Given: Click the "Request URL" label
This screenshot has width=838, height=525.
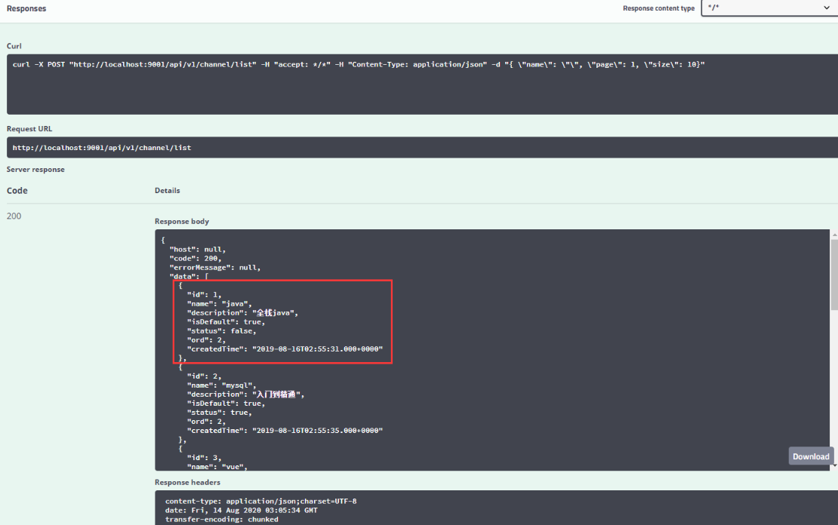Looking at the screenshot, I should pyautogui.click(x=29, y=129).
